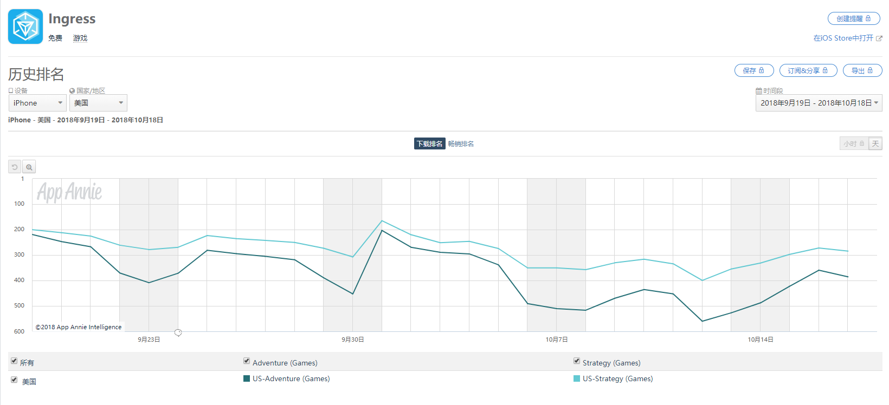The image size is (889, 405).
Task: Click the 保存 button
Action: pyautogui.click(x=754, y=70)
